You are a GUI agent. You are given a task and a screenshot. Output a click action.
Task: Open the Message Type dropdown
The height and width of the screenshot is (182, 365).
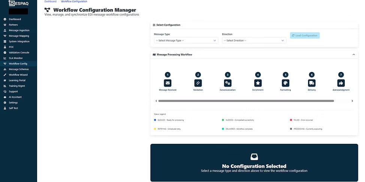coord(186,40)
